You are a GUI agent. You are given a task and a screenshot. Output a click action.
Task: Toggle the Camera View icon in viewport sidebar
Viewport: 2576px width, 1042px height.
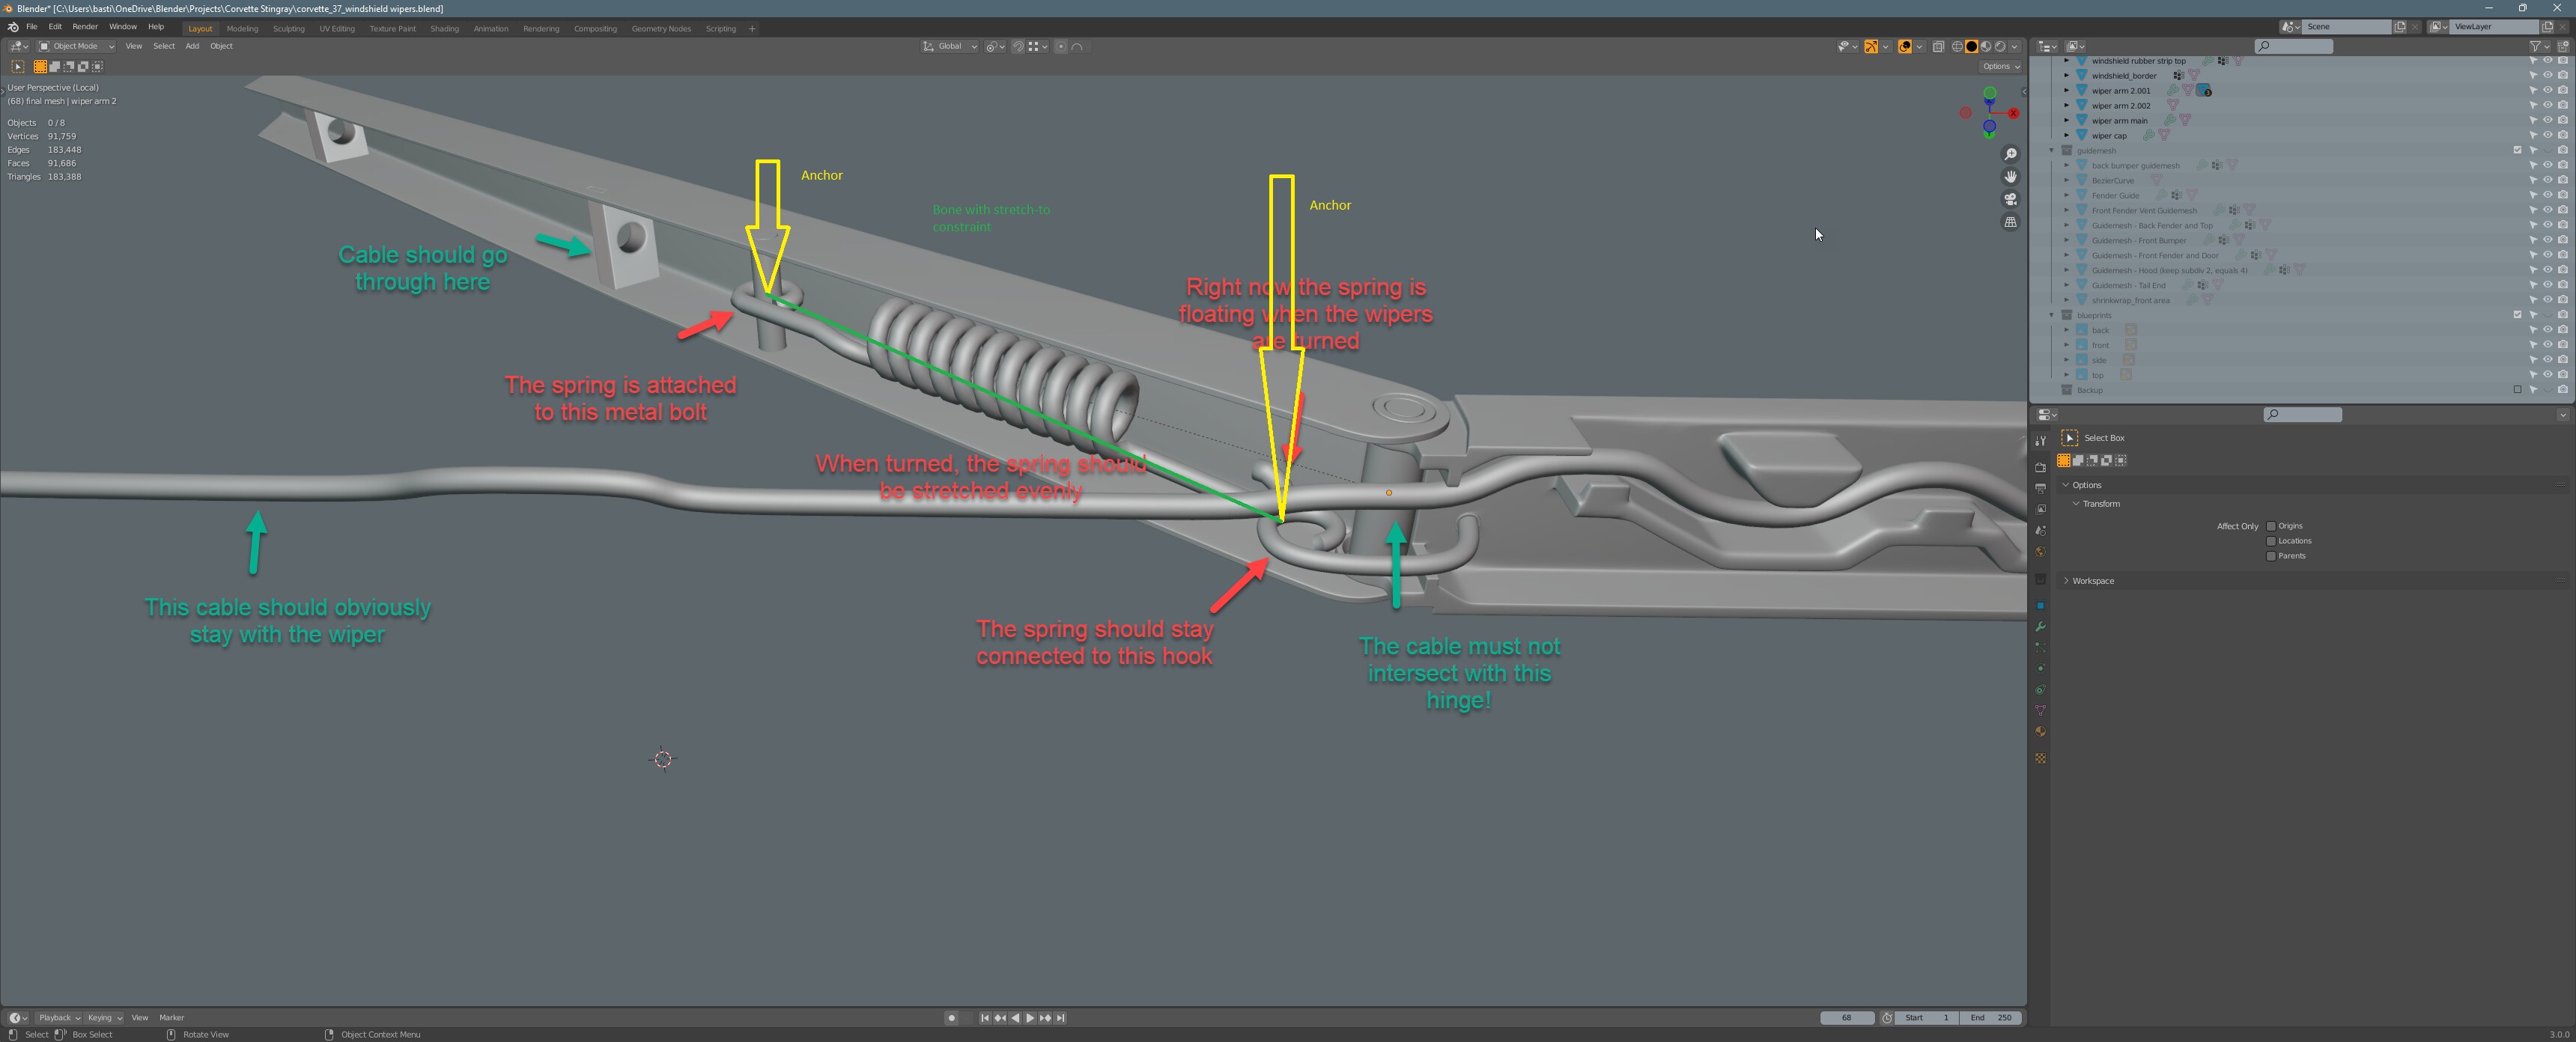point(2011,199)
